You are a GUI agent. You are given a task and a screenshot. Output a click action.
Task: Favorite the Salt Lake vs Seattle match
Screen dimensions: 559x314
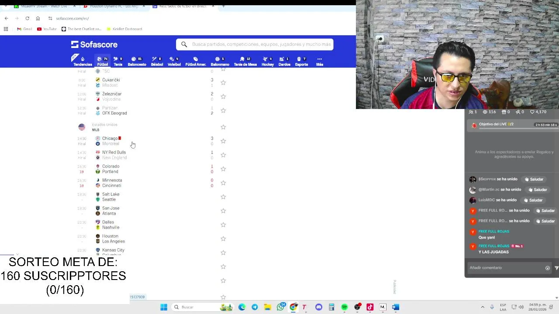[x=223, y=197]
